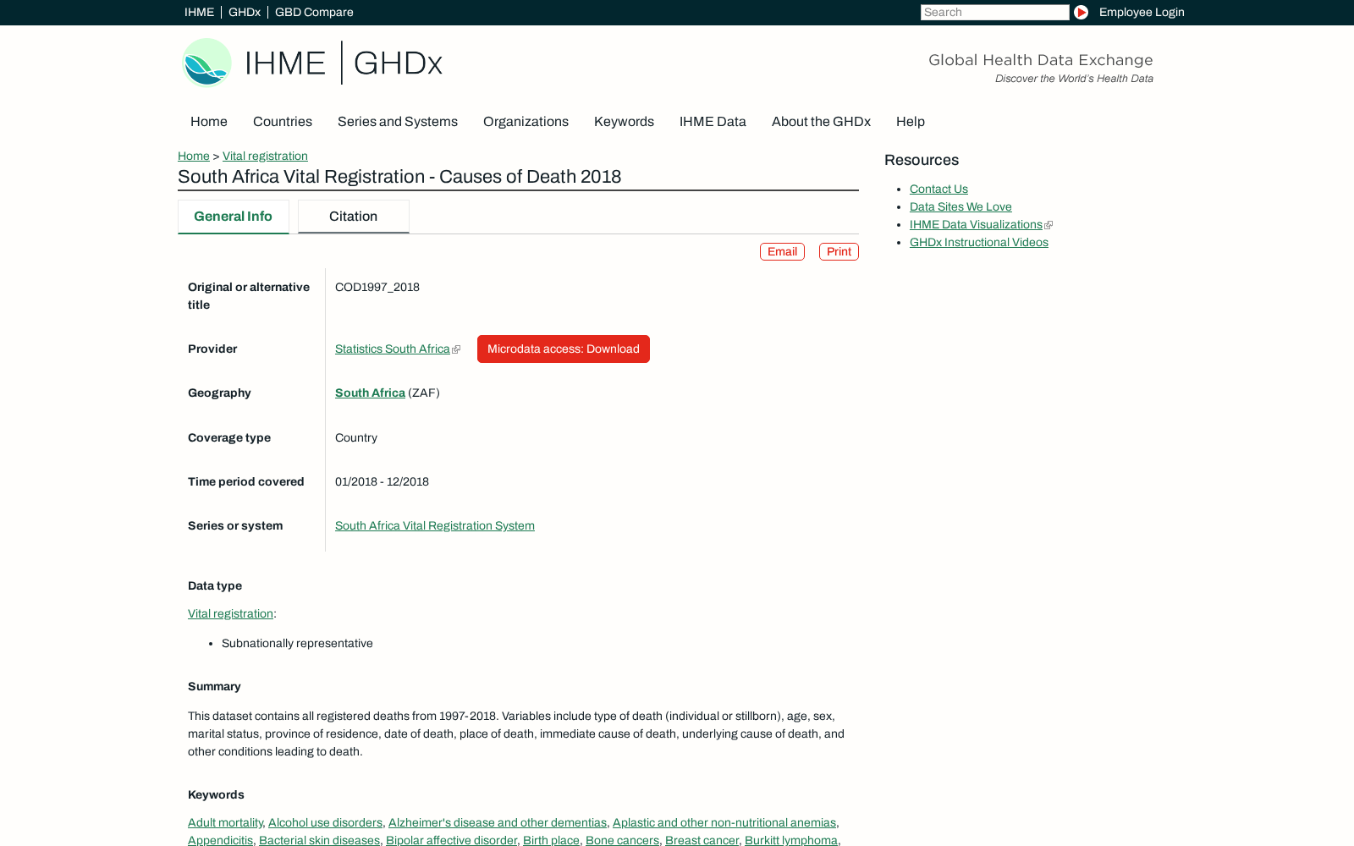Open GHDx link in top bar
This screenshot has height=846, width=1354.
245,12
